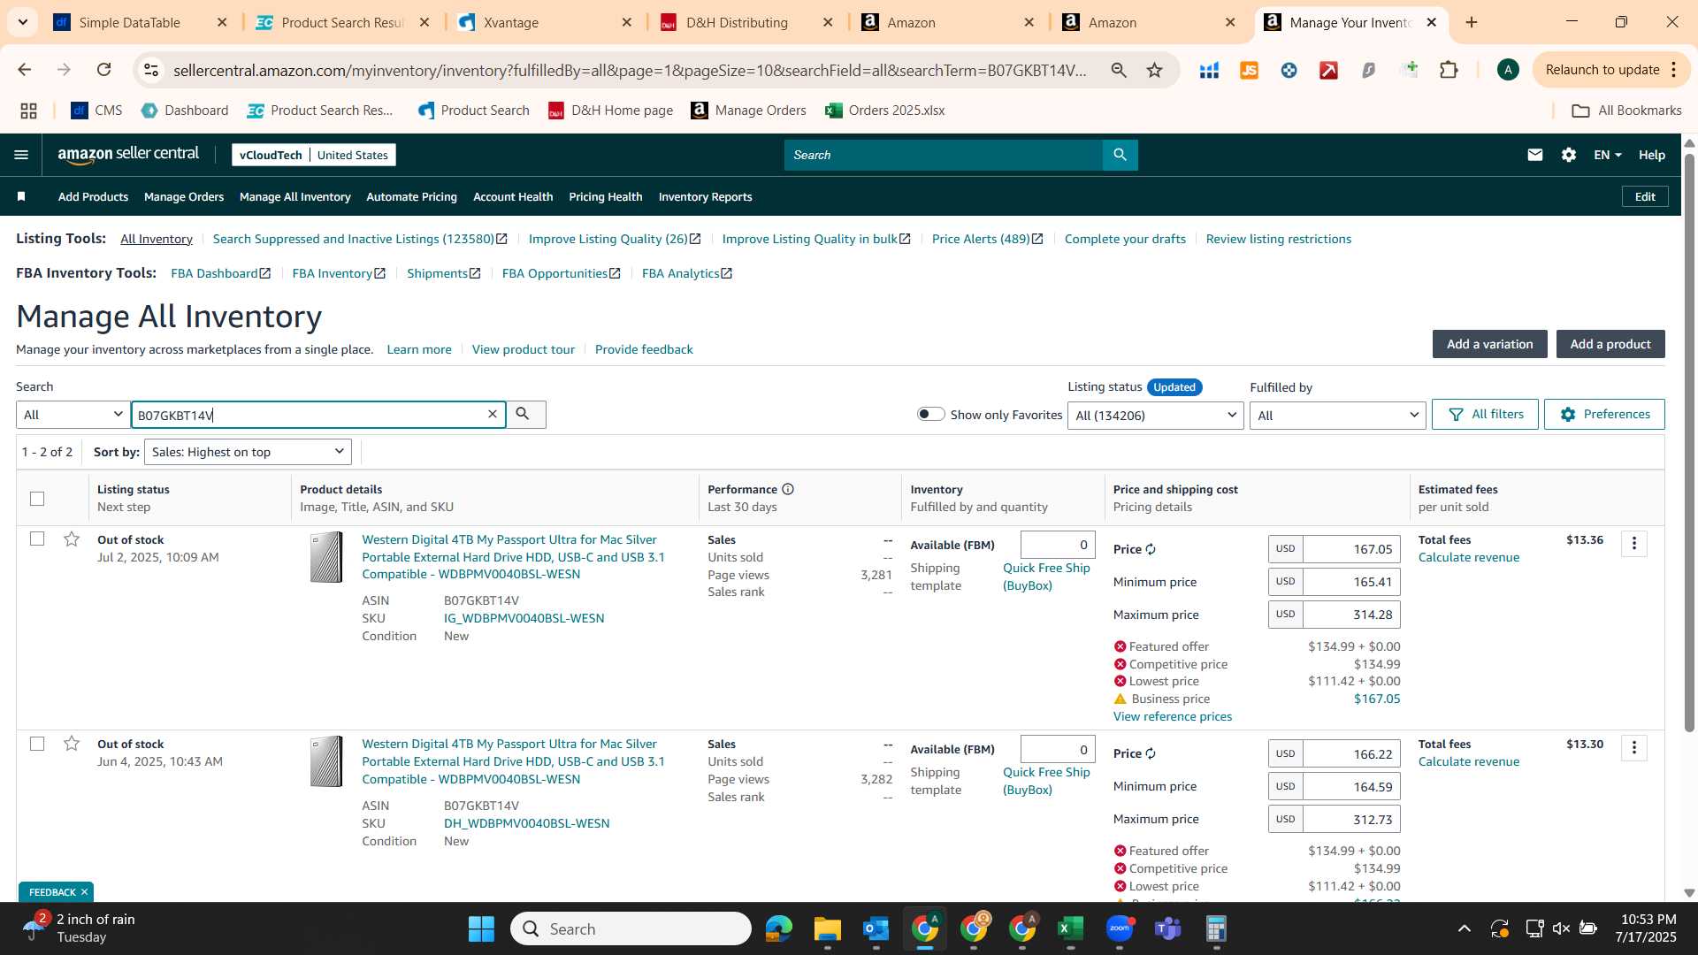Favorite the DH_WDBPMV0040BSL-WESN listing star
The height and width of the screenshot is (955, 1698).
pyautogui.click(x=72, y=744)
